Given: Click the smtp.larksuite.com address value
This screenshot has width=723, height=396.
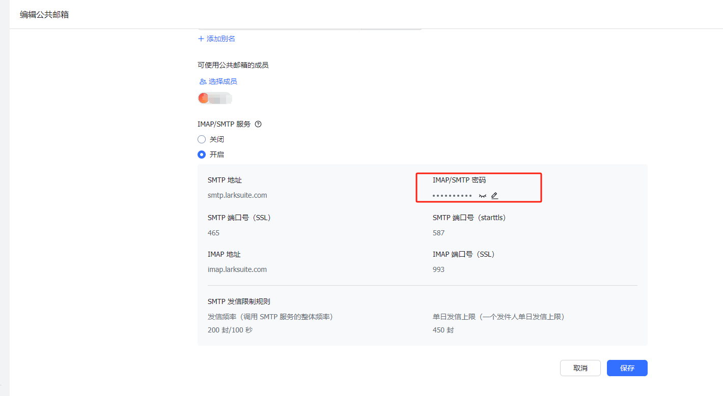Looking at the screenshot, I should click(x=237, y=195).
